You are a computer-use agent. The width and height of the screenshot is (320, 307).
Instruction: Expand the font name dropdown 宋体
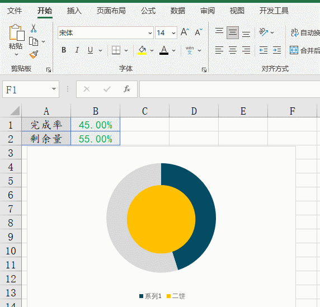pyautogui.click(x=150, y=33)
